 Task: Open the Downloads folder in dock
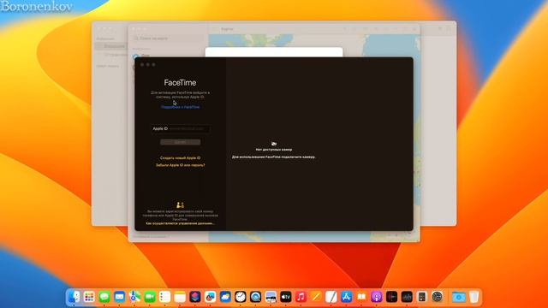[x=459, y=297]
